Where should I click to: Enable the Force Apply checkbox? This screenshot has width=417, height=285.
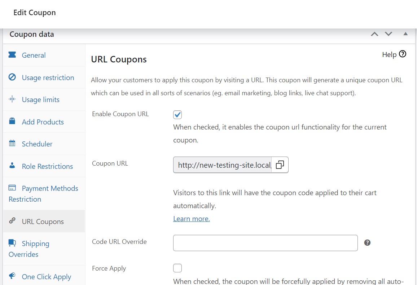coord(177,268)
